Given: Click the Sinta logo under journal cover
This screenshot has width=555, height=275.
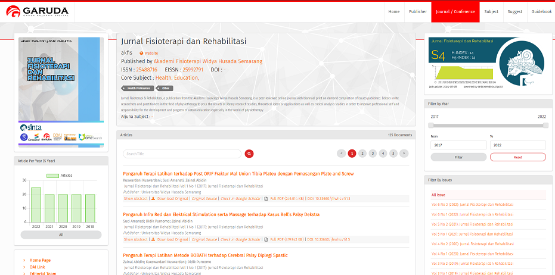Looking at the screenshot, I should click(31, 127).
